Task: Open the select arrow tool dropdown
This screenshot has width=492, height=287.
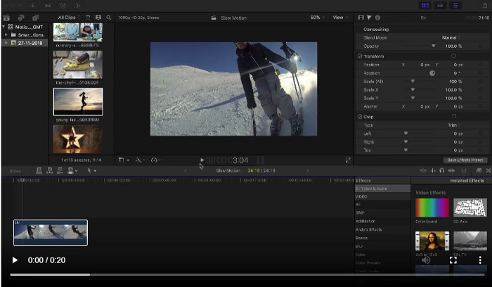Action: point(91,170)
